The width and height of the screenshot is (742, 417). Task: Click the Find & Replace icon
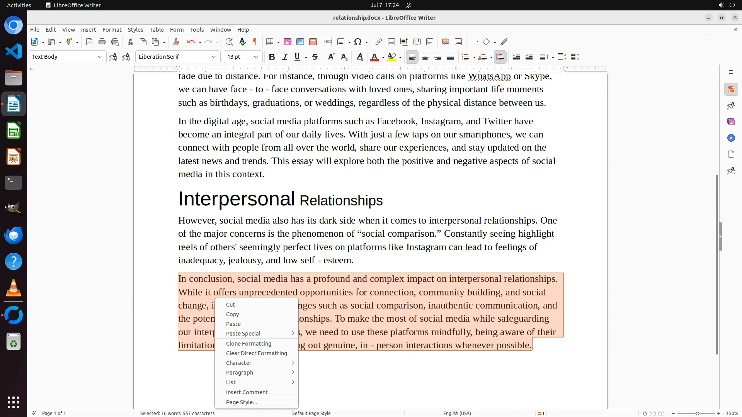click(229, 42)
